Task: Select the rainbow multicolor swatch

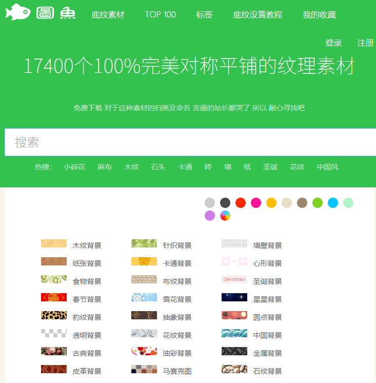Action: [225, 216]
